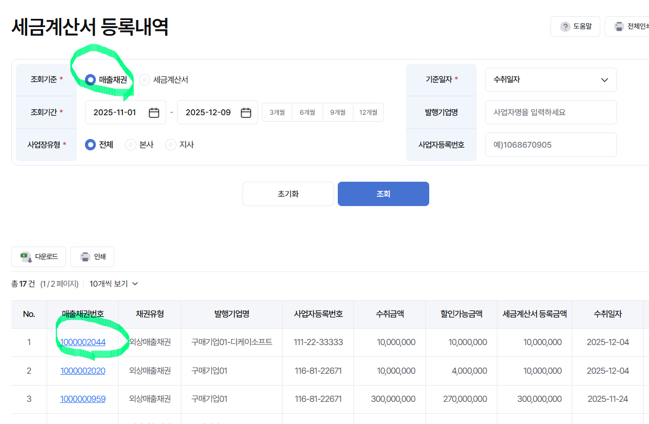Click discount amount 270,000,000

click(465, 399)
